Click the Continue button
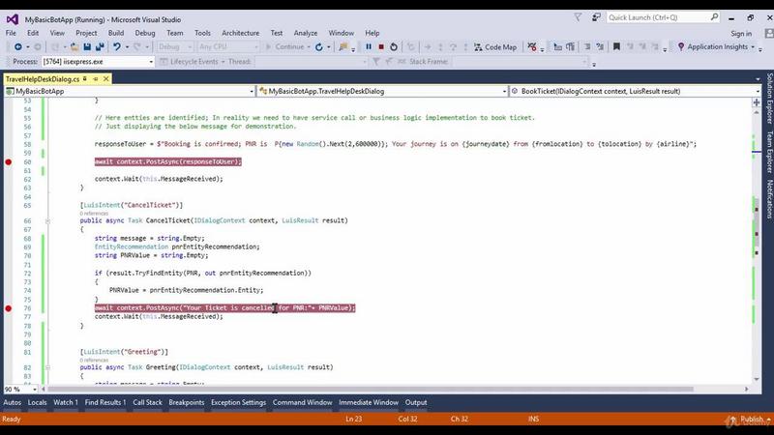Screen dimensions: 774x435 tap(285, 46)
